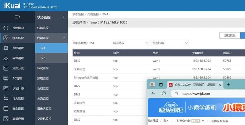Click JD address bar URL
This screenshot has width=245, height=125.
tap(196, 93)
